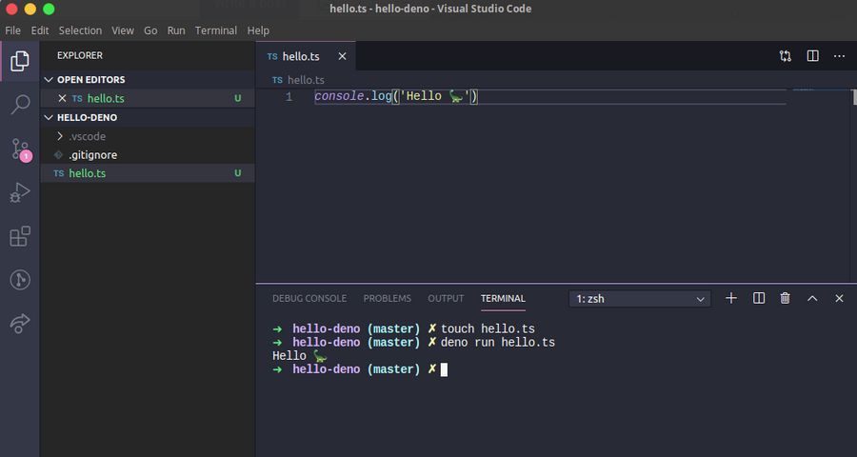The image size is (857, 457).
Task: Open Source Control view with badge
Action: [x=20, y=149]
